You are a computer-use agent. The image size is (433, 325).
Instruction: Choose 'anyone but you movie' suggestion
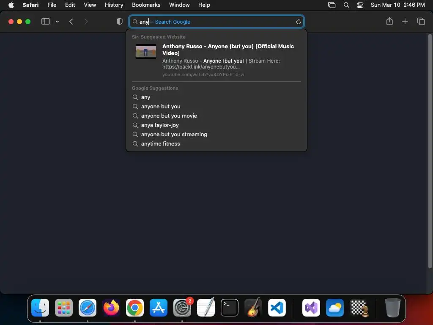216,116
